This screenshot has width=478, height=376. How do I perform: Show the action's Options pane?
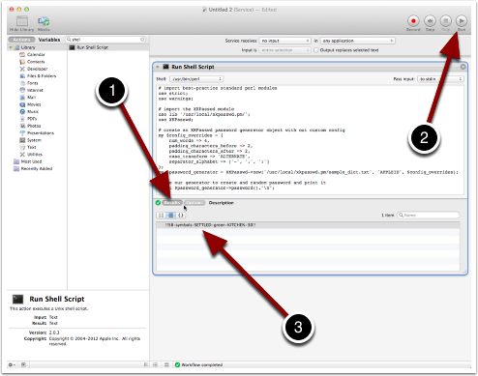(194, 203)
